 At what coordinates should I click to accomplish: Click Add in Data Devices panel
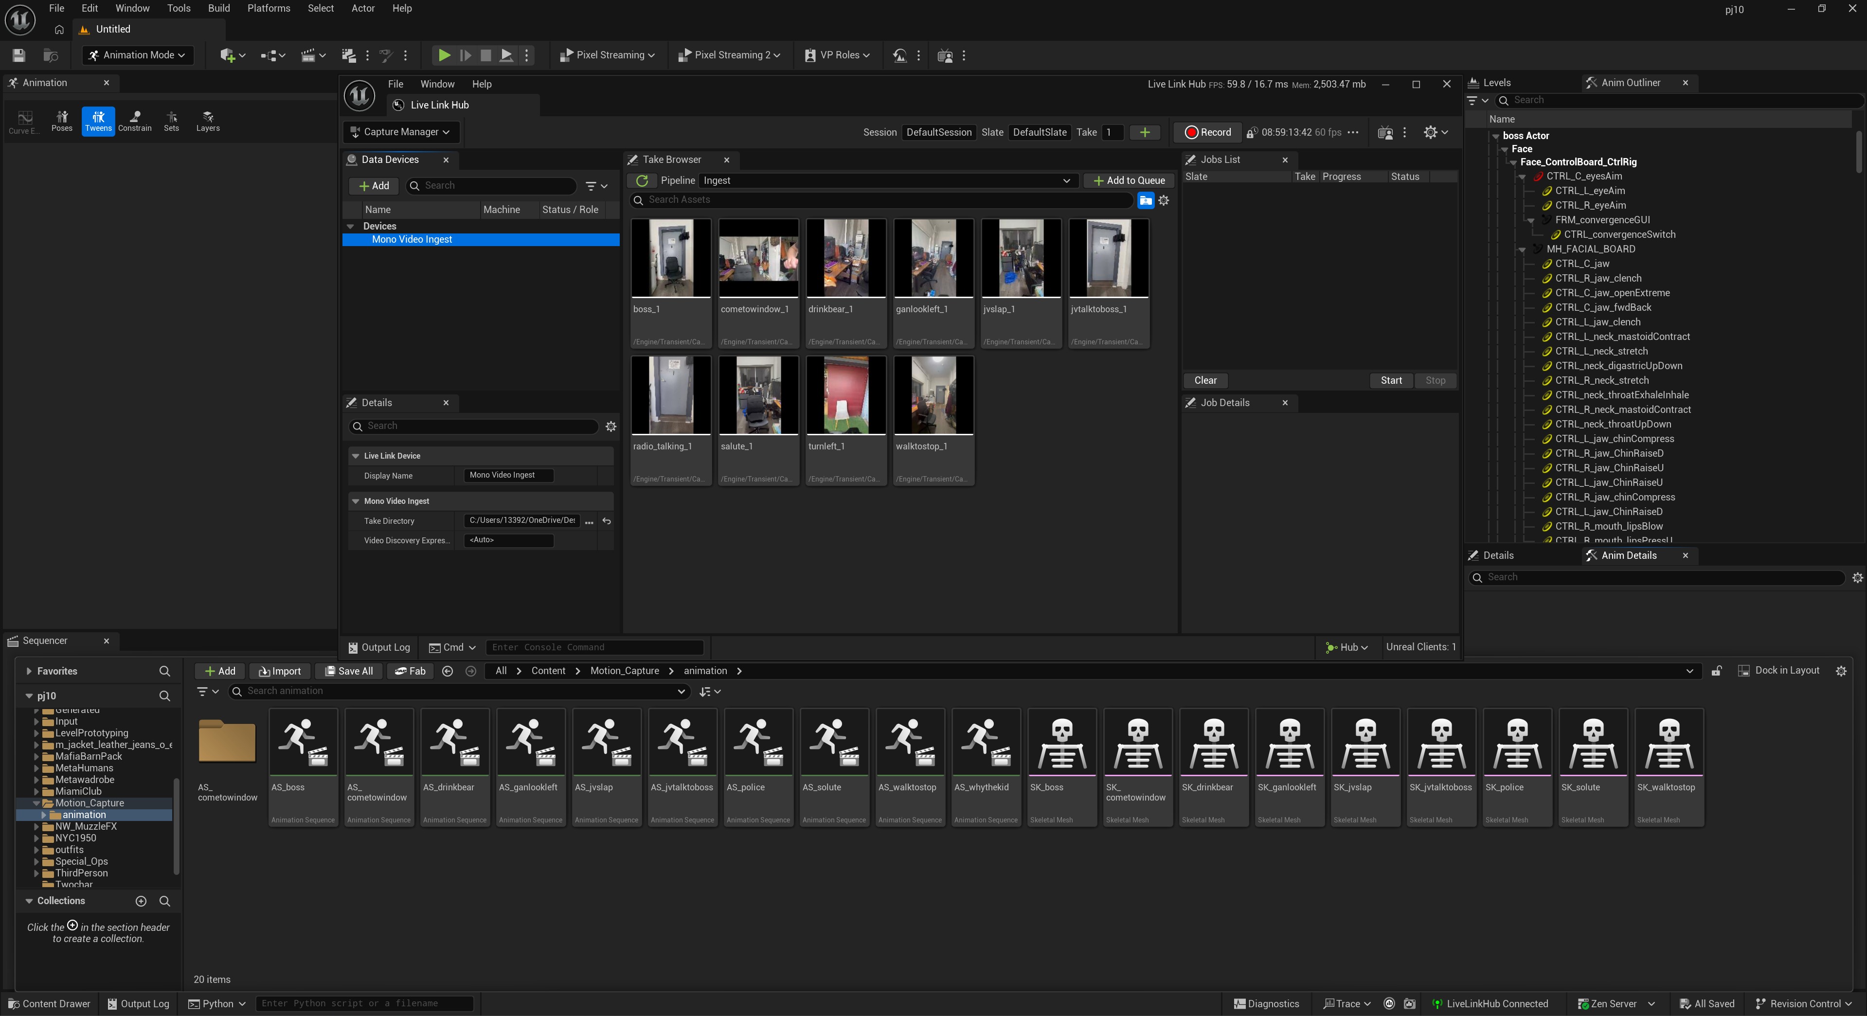pyautogui.click(x=374, y=186)
